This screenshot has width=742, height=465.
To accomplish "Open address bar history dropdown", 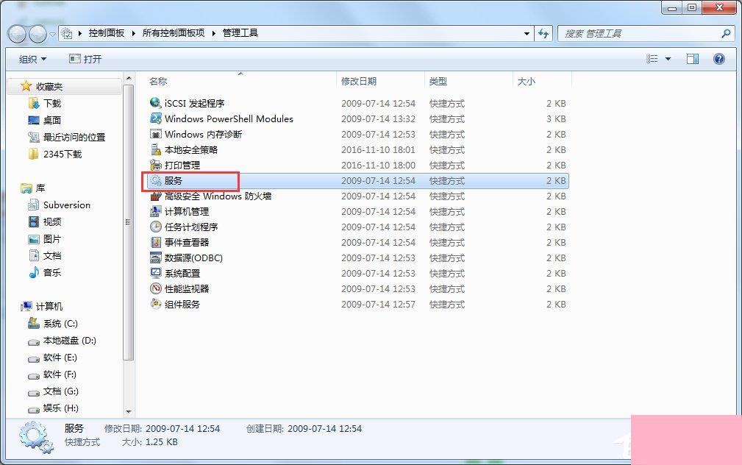I will point(527,33).
